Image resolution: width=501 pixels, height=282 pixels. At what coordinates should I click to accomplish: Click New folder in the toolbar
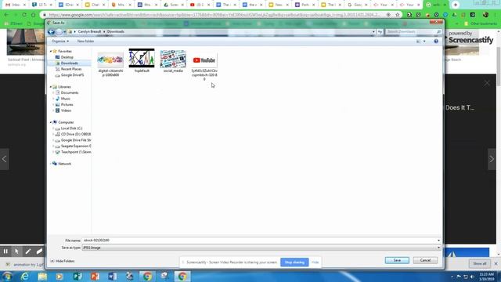tap(85, 42)
